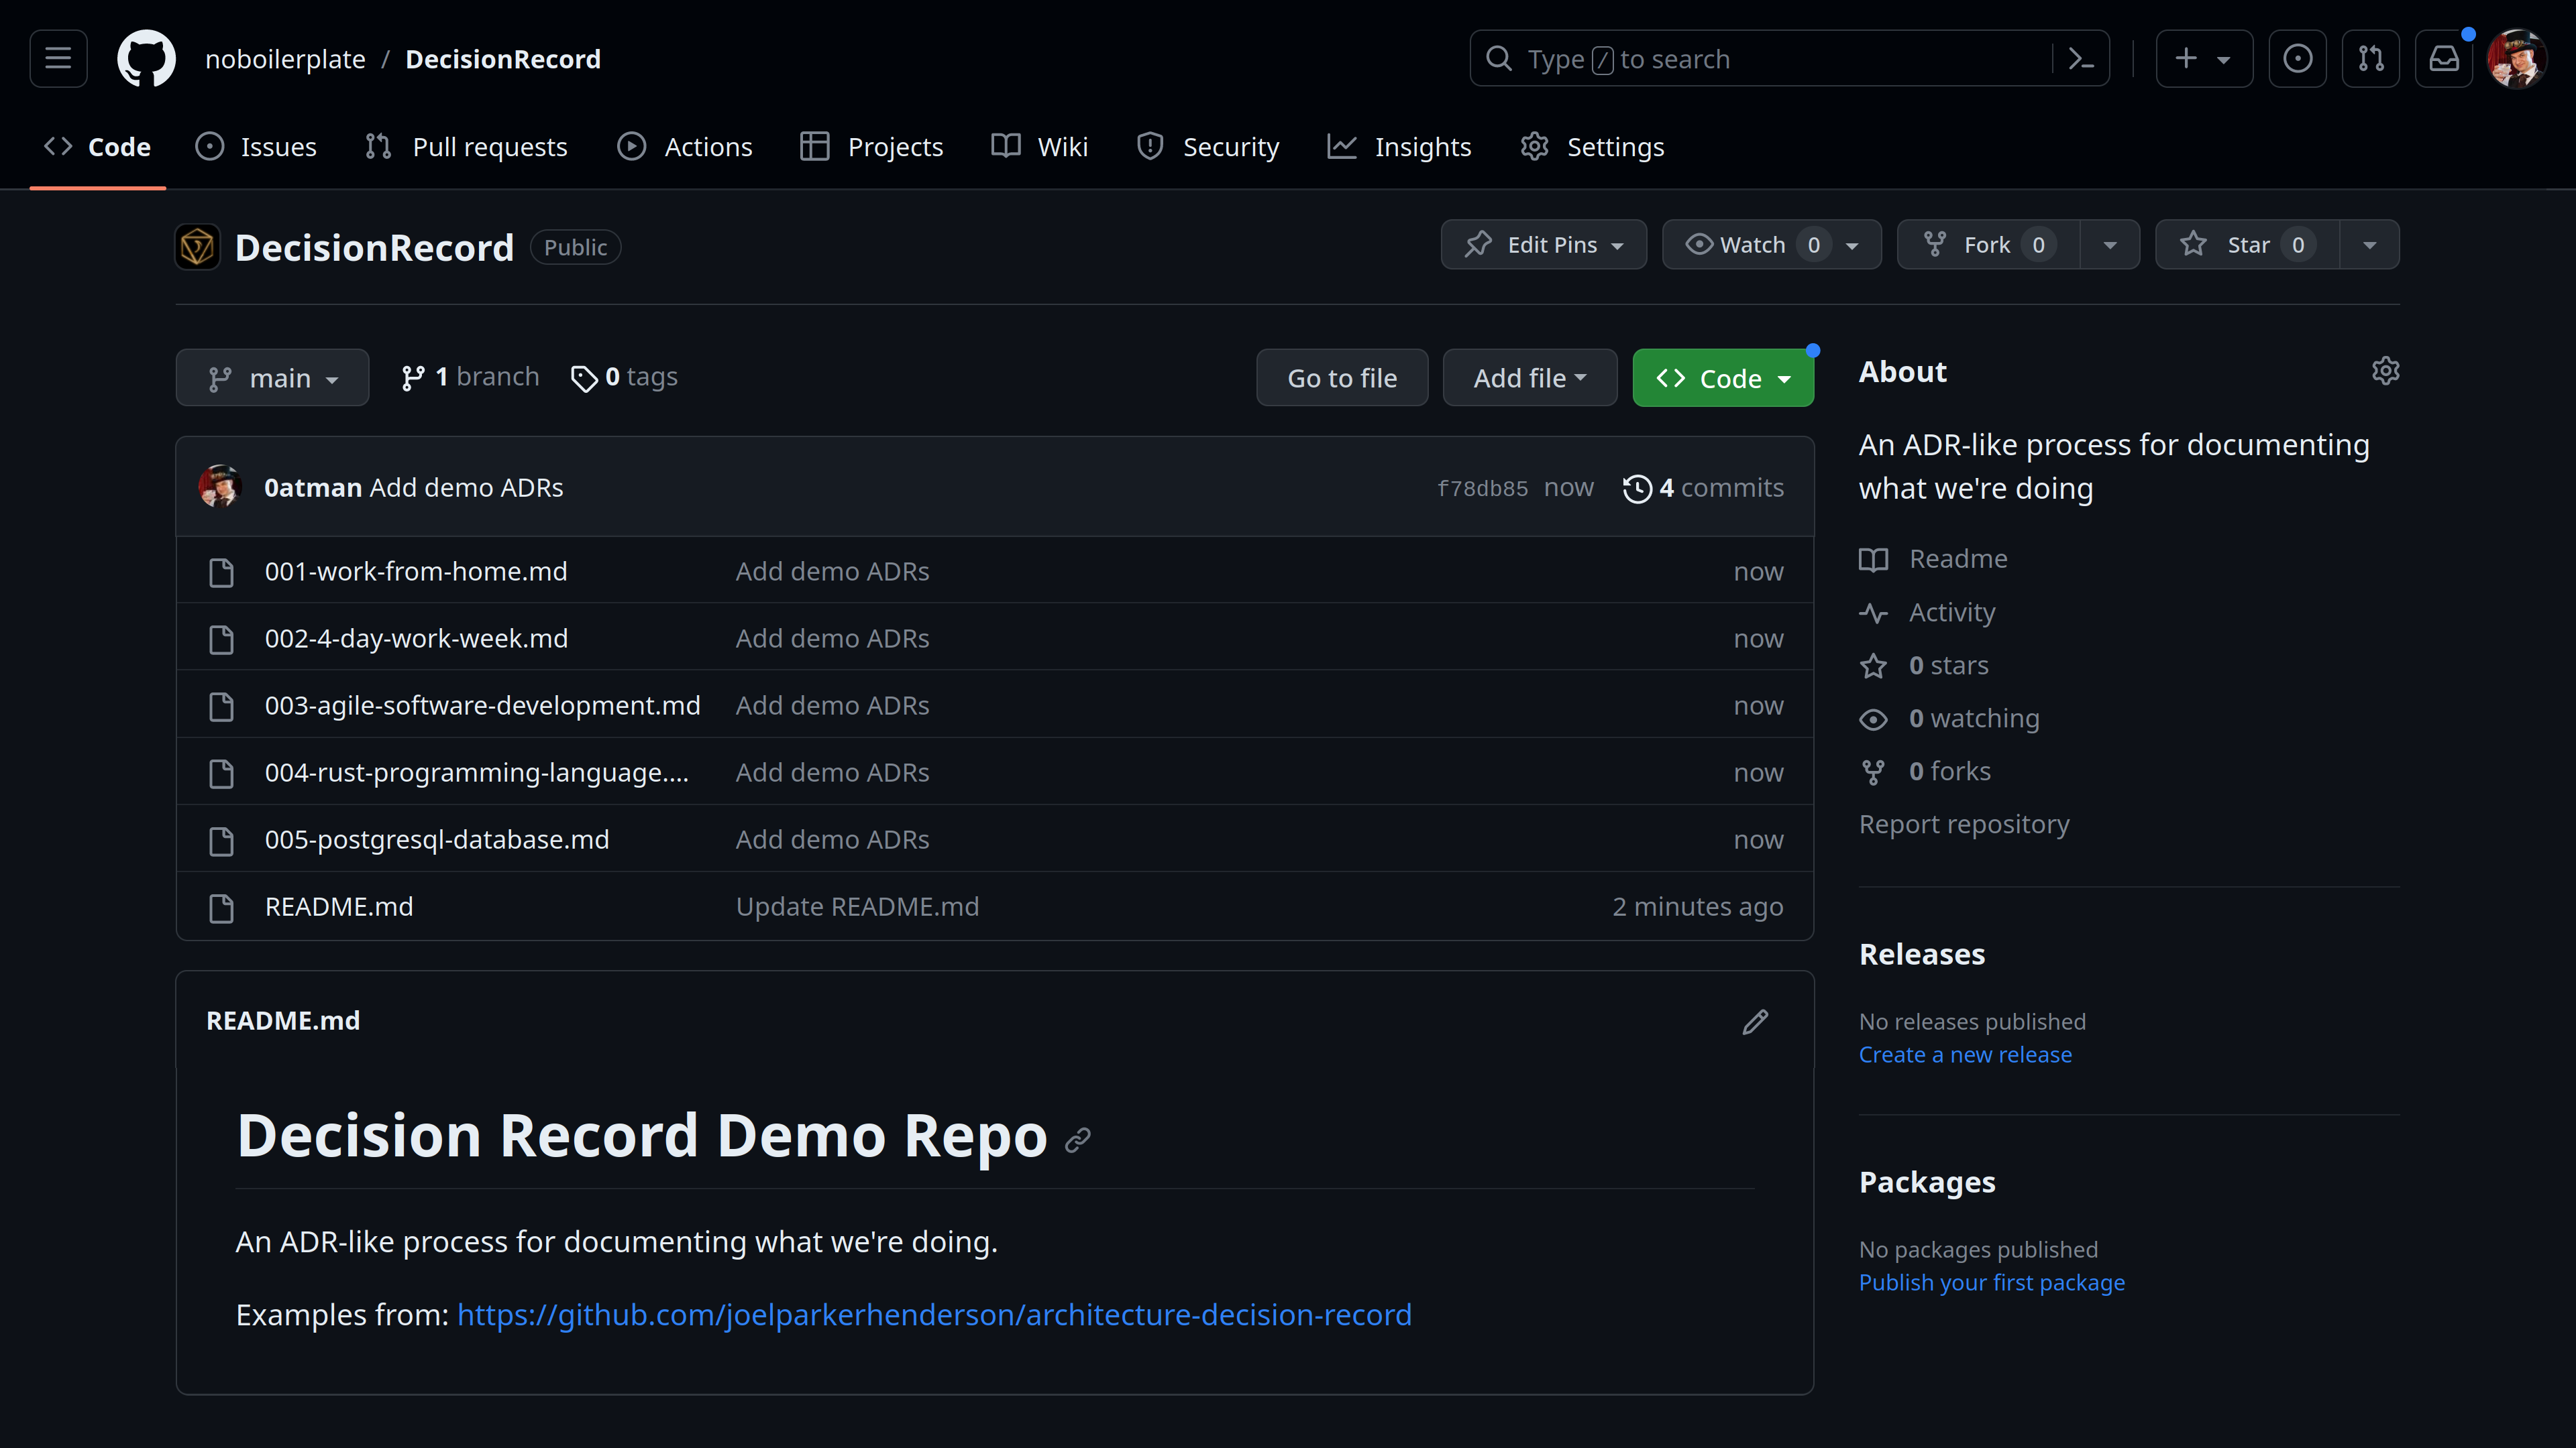Open About section settings gear
This screenshot has width=2576, height=1448.
2385,371
